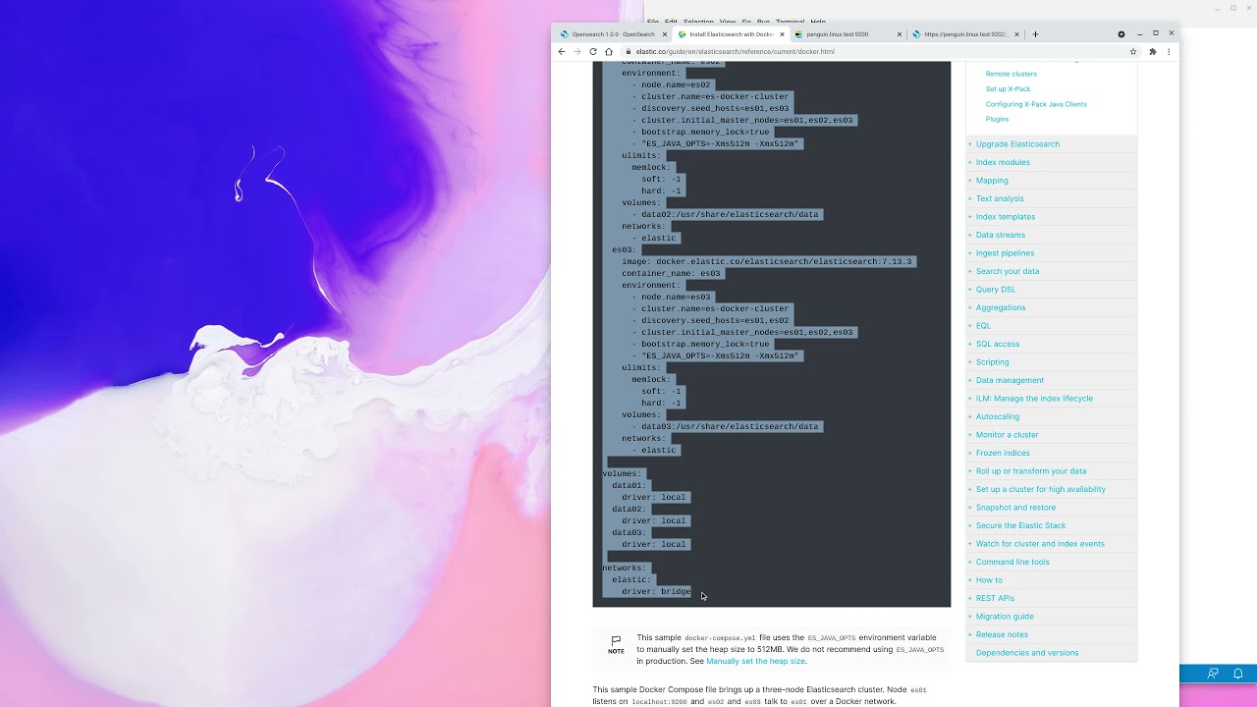Open Roll up or transform your data link
Image resolution: width=1257 pixels, height=707 pixels.
click(1031, 471)
